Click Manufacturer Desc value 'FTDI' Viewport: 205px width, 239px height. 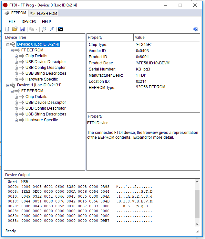141,75
